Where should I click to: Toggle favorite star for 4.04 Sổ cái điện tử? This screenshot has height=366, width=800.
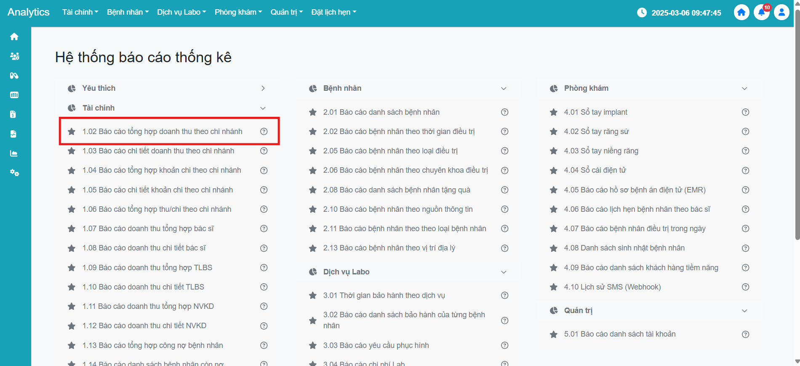click(553, 170)
